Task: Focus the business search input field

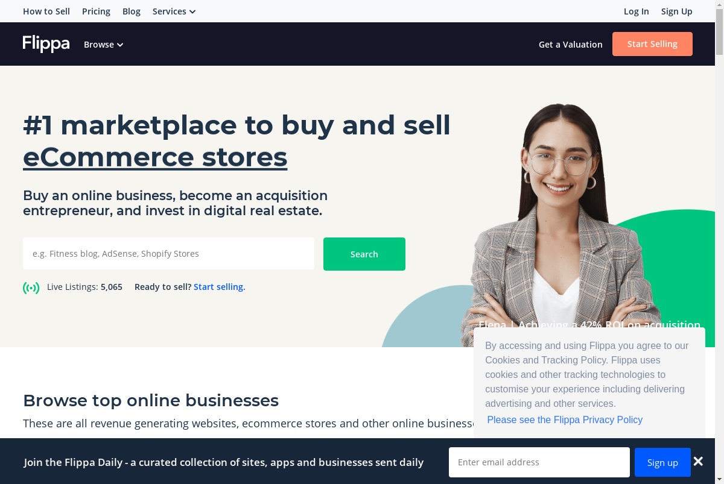Action: click(168, 254)
